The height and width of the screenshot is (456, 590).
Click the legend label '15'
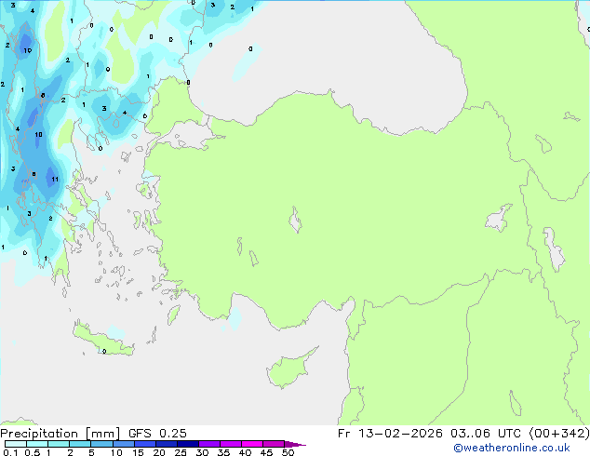point(138,452)
